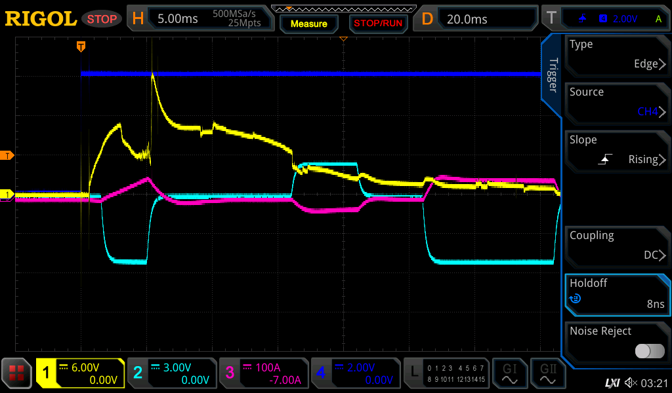Edit the Holdoff 8ns value
The image size is (672, 393).
coord(617,293)
